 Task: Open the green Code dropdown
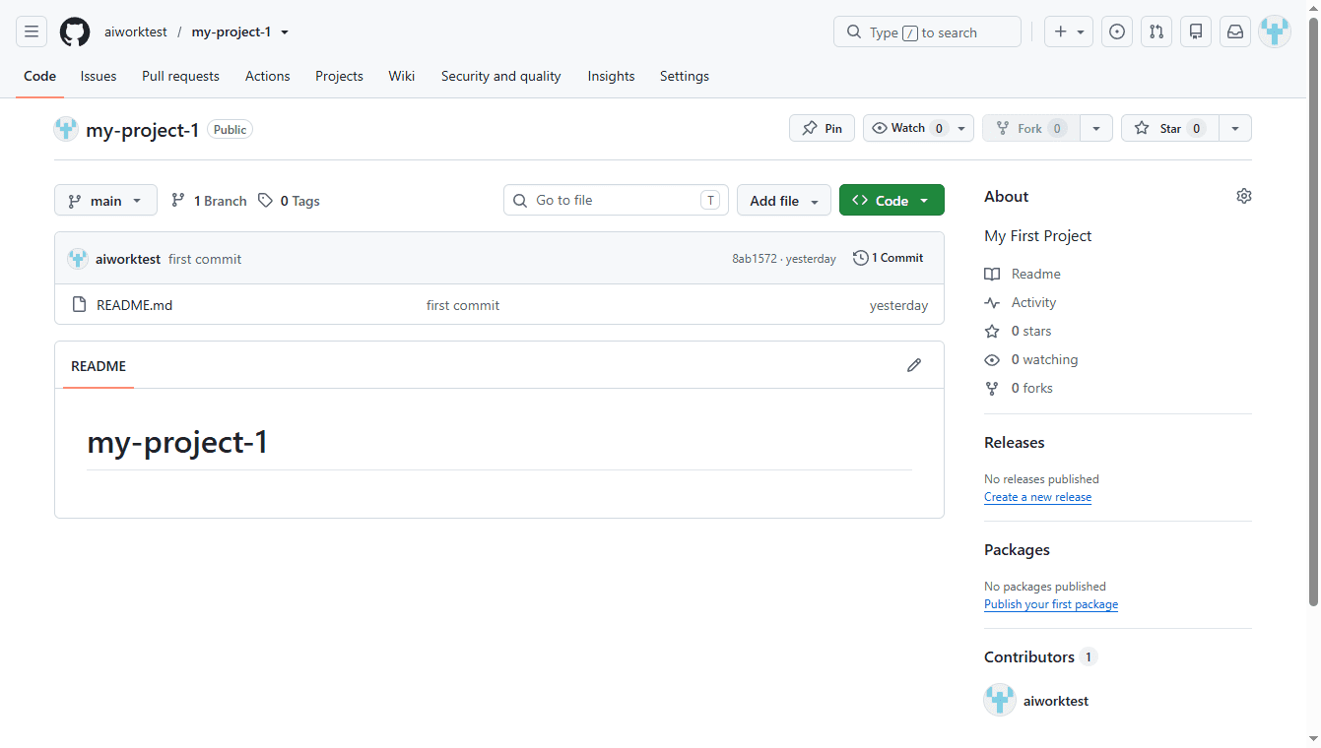(x=892, y=200)
